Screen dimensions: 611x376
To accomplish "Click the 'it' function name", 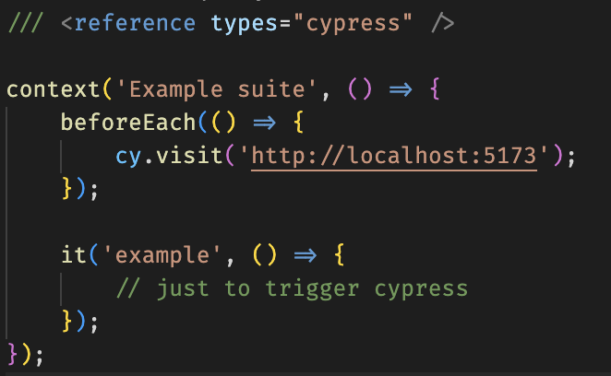I will point(72,255).
